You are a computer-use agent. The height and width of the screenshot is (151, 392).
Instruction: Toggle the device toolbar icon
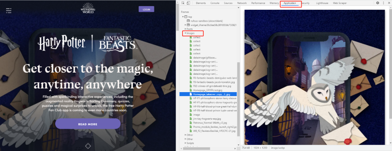point(188,3)
